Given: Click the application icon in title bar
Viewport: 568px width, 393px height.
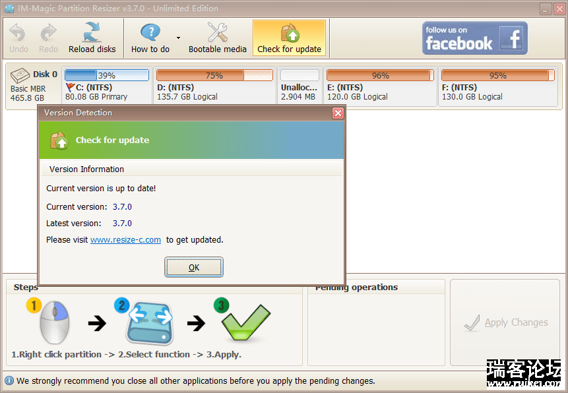Looking at the screenshot, I should [x=9, y=9].
